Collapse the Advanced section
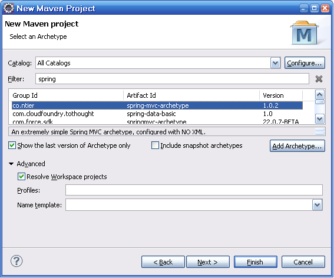 [x=11, y=164]
